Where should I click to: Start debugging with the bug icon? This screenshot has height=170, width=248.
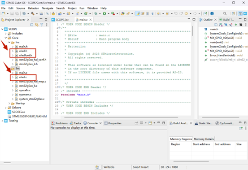(96, 13)
